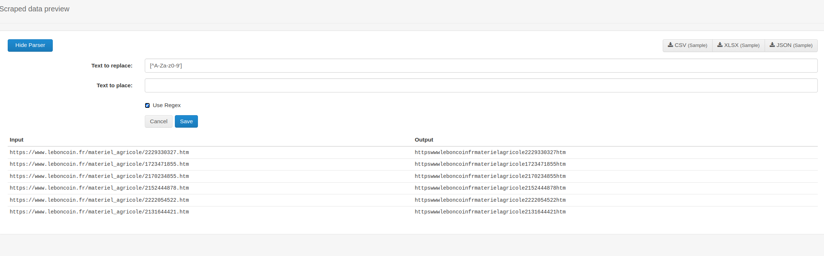Hide the parser panel

tap(30, 45)
